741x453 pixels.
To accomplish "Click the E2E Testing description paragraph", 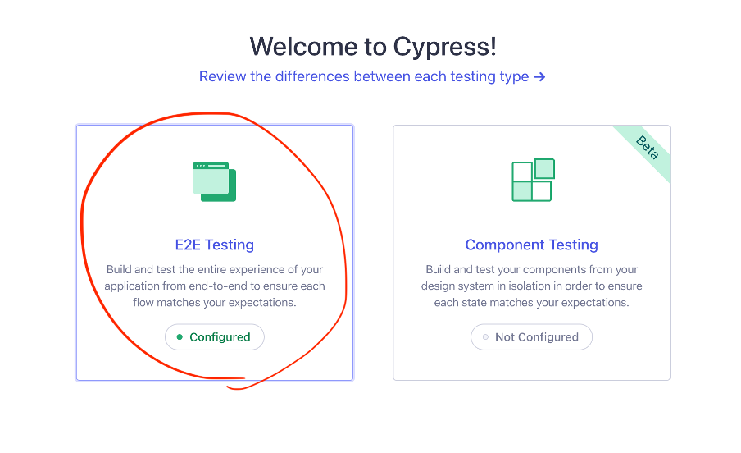I will [x=215, y=286].
